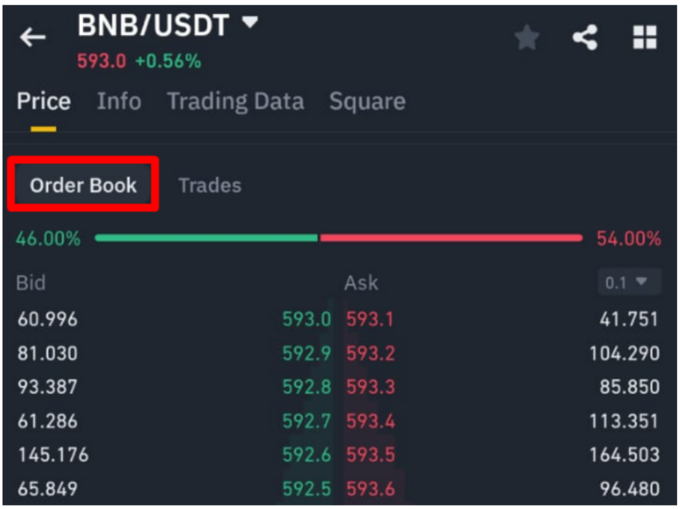Click the back arrow to exit the pair view
This screenshot has height=509, width=680.
[x=33, y=37]
